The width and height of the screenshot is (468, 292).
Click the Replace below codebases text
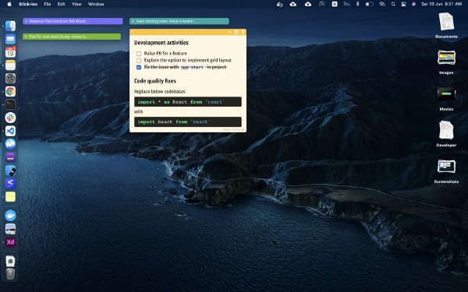(160, 91)
